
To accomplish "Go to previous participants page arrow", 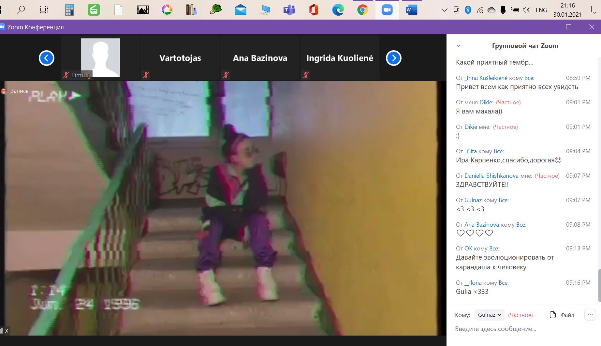I will (47, 58).
